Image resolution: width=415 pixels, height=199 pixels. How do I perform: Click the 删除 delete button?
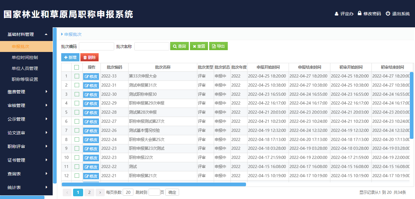click(x=90, y=57)
